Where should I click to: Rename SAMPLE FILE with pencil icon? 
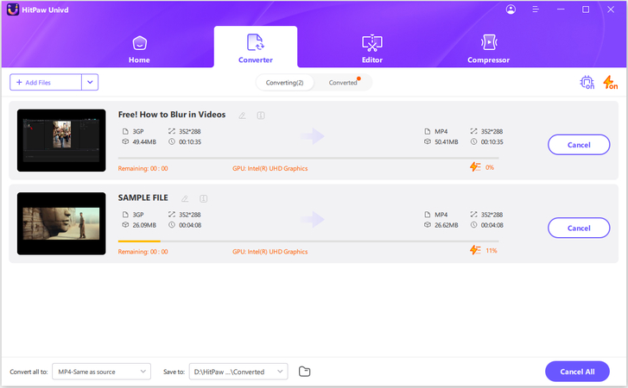[x=185, y=198]
